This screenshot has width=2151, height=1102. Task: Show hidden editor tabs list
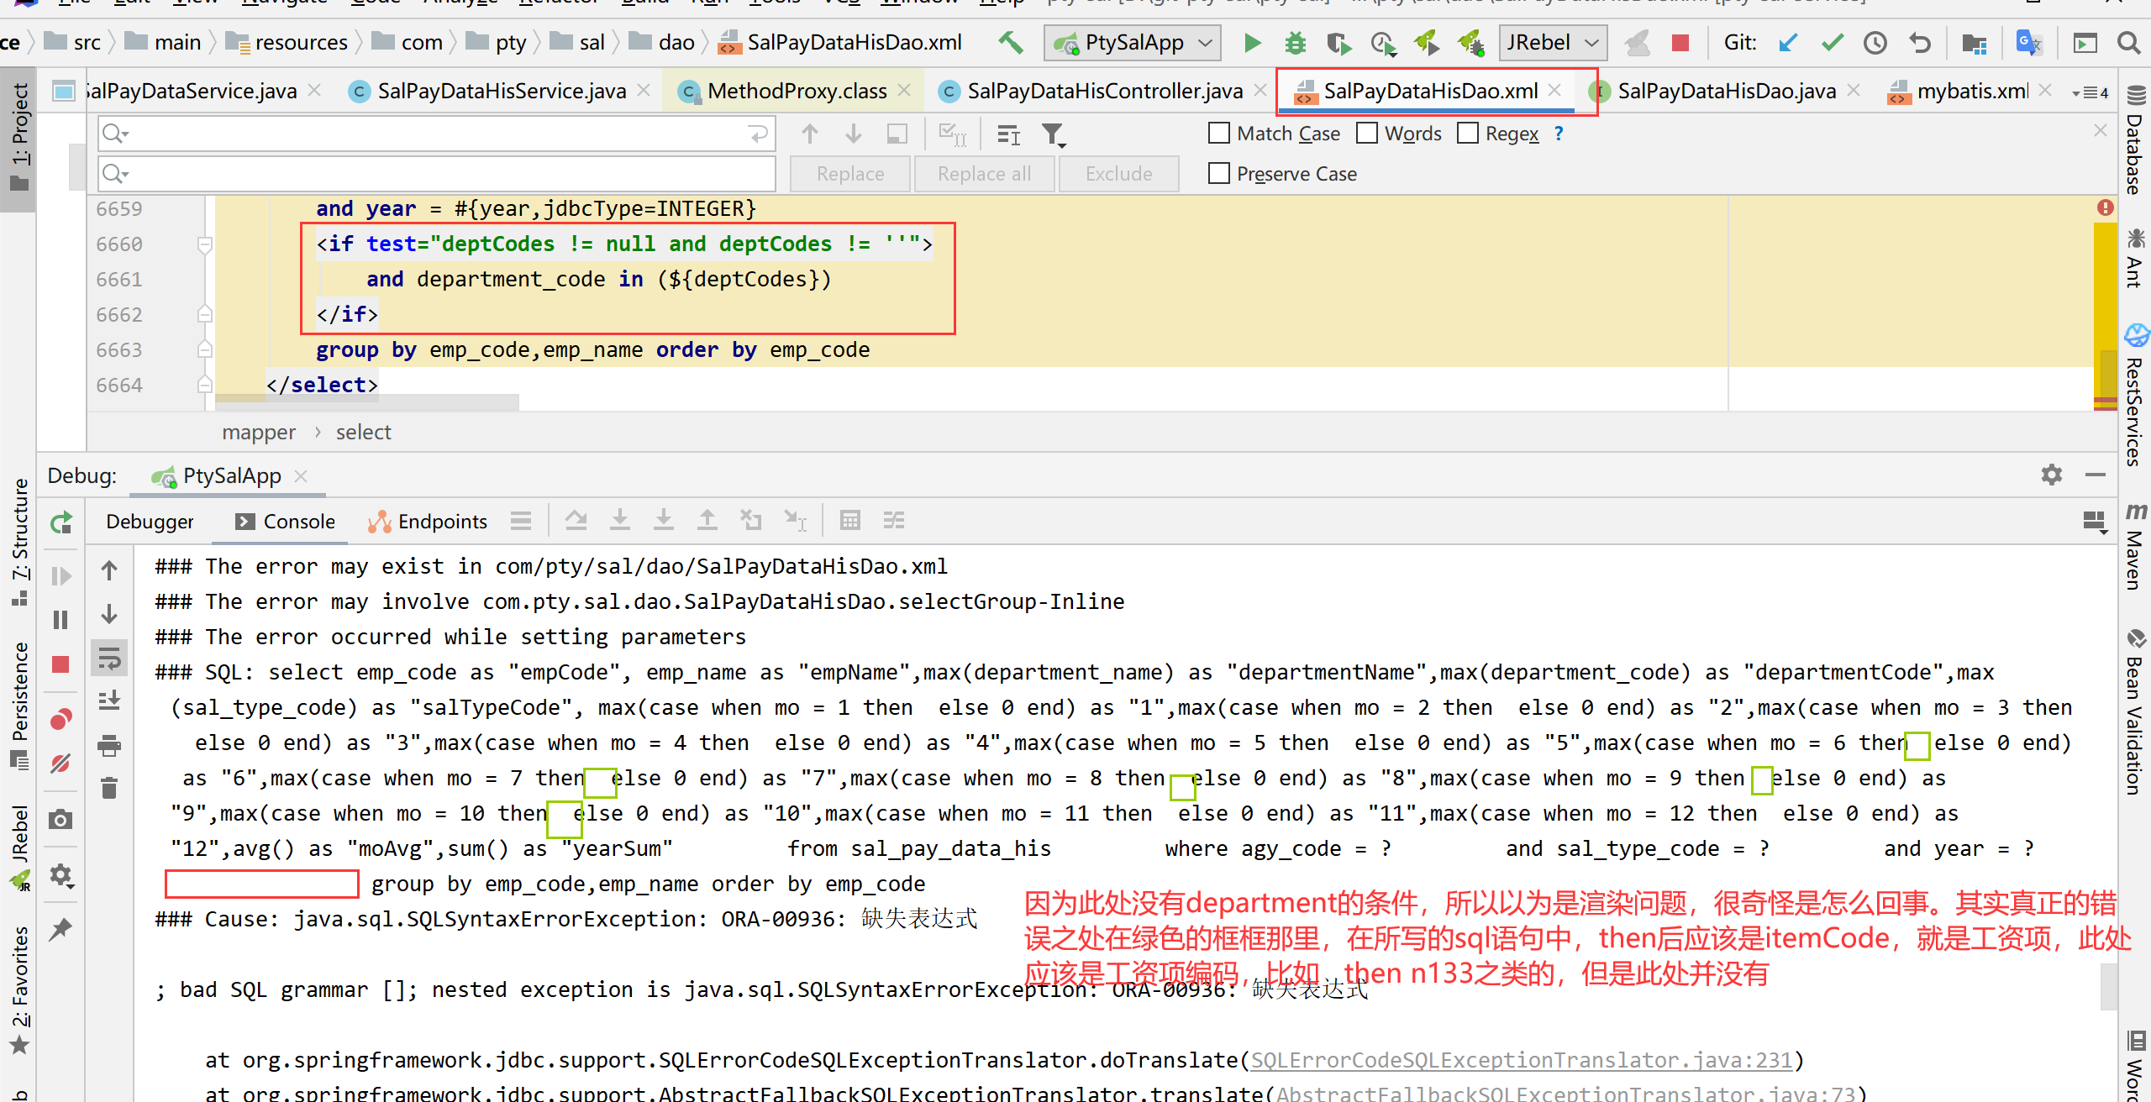(x=2090, y=92)
